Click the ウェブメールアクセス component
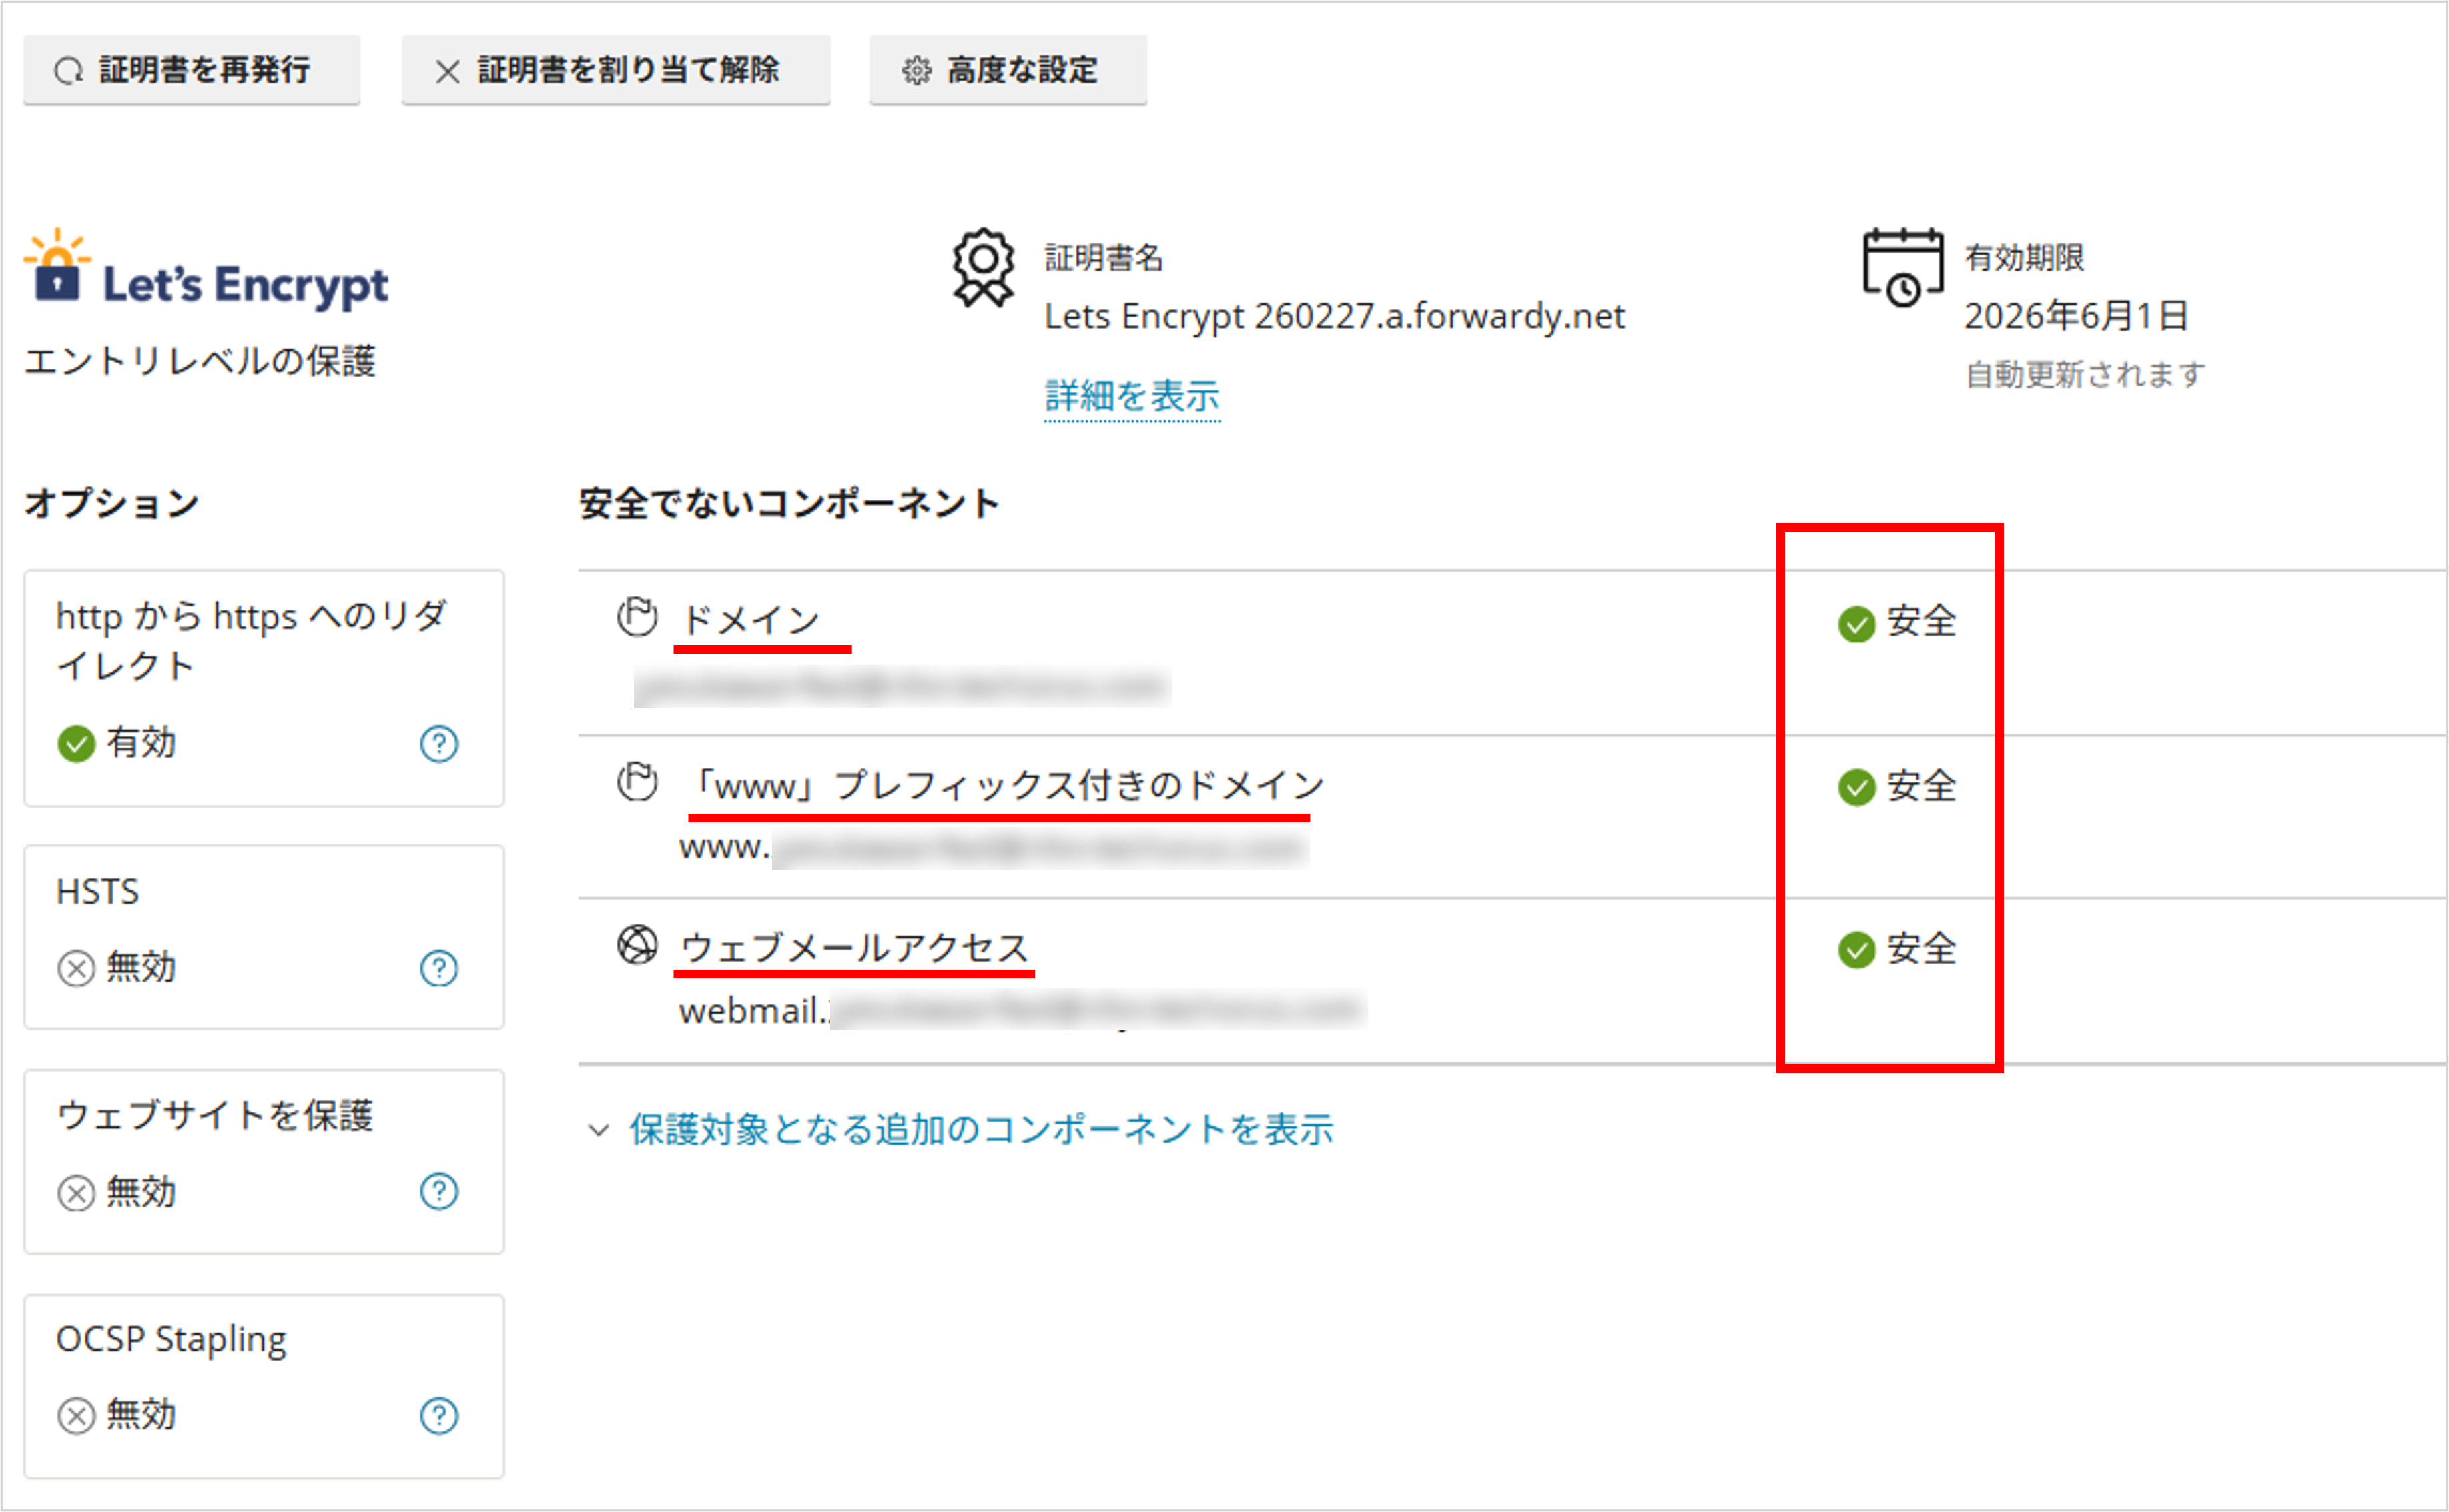The height and width of the screenshot is (1512, 2449). [853, 947]
